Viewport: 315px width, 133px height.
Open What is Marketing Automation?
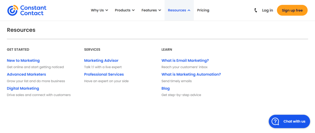click(191, 75)
